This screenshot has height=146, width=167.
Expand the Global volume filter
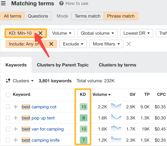click(97, 33)
